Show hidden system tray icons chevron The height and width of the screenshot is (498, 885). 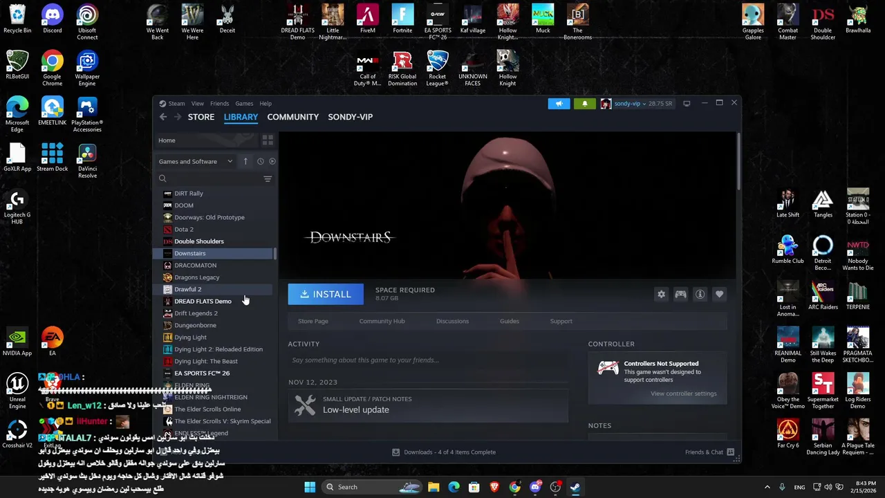(767, 487)
